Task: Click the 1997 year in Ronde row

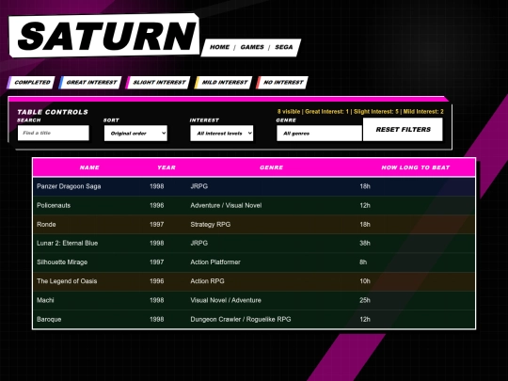Action: click(157, 224)
